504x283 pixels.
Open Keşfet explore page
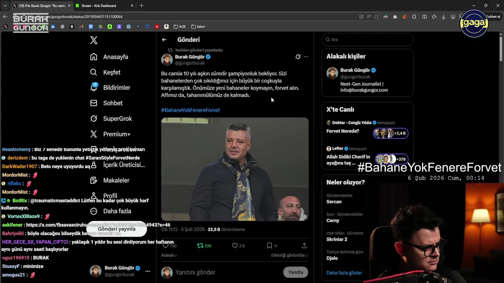point(106,72)
